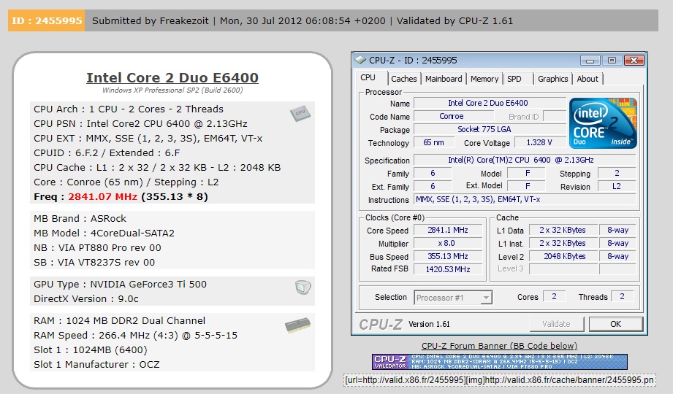Click the RAM Speed : 266.4 MHz line
This screenshot has width=673, height=394.
coord(135,335)
